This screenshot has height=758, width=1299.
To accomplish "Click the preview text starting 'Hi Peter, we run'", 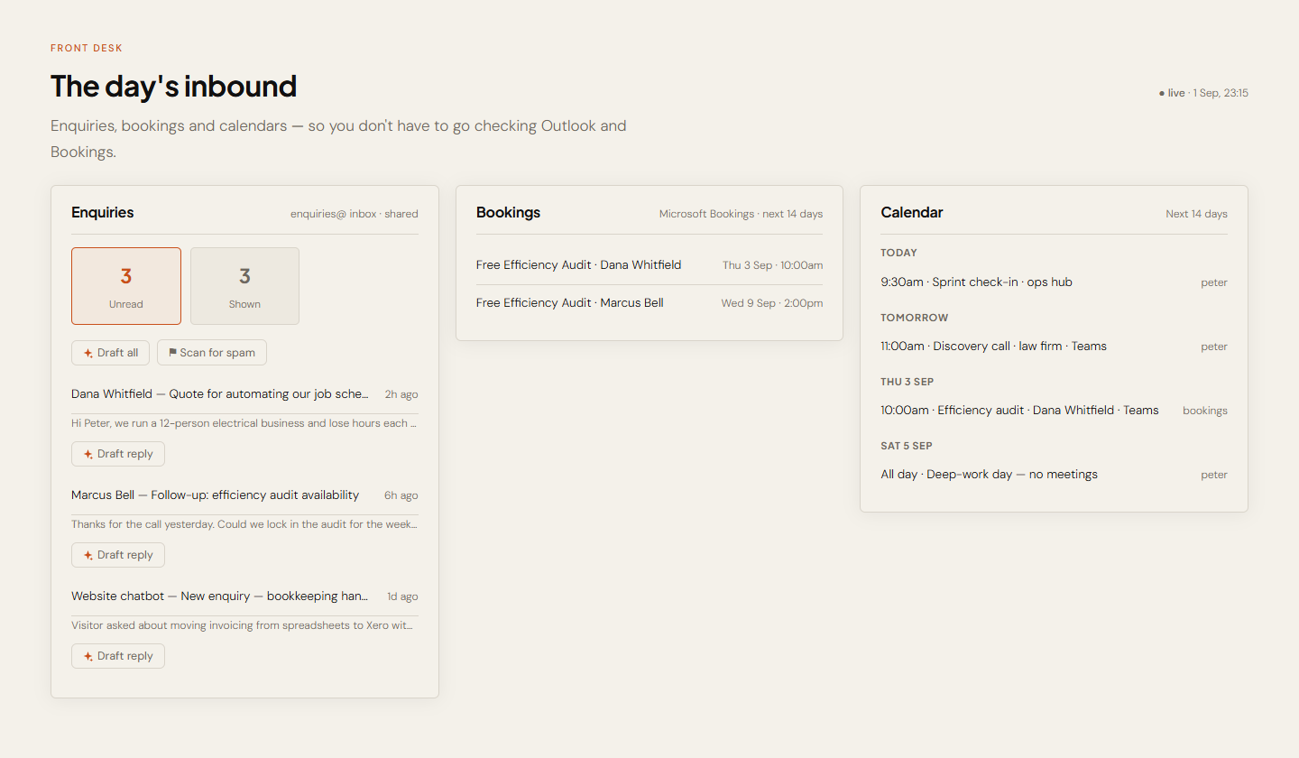I will click(244, 423).
